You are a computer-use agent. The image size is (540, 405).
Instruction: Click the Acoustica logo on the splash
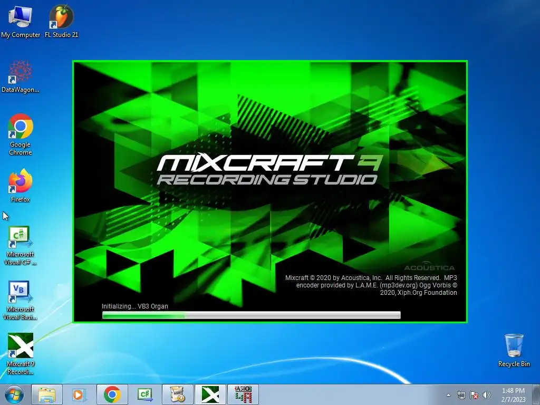point(429,266)
